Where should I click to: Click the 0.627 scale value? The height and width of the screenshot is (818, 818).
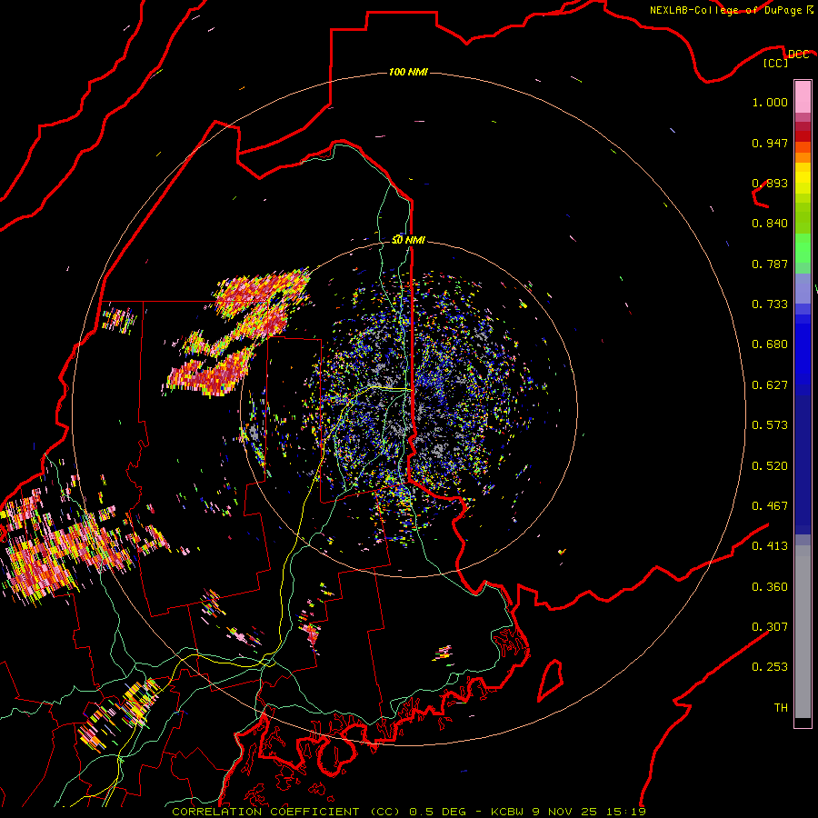coord(770,385)
